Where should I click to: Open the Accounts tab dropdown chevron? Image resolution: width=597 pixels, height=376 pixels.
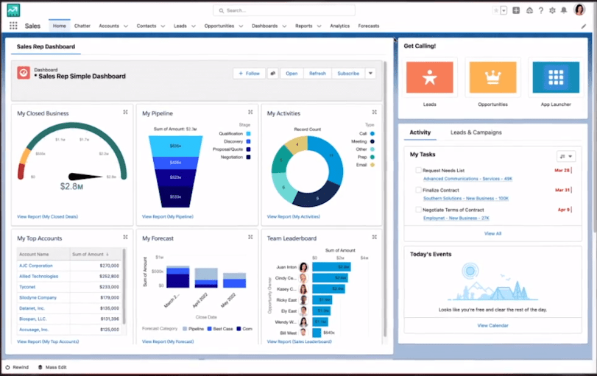point(126,26)
